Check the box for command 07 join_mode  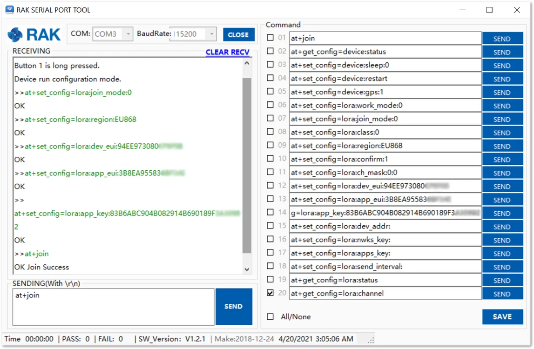point(270,118)
